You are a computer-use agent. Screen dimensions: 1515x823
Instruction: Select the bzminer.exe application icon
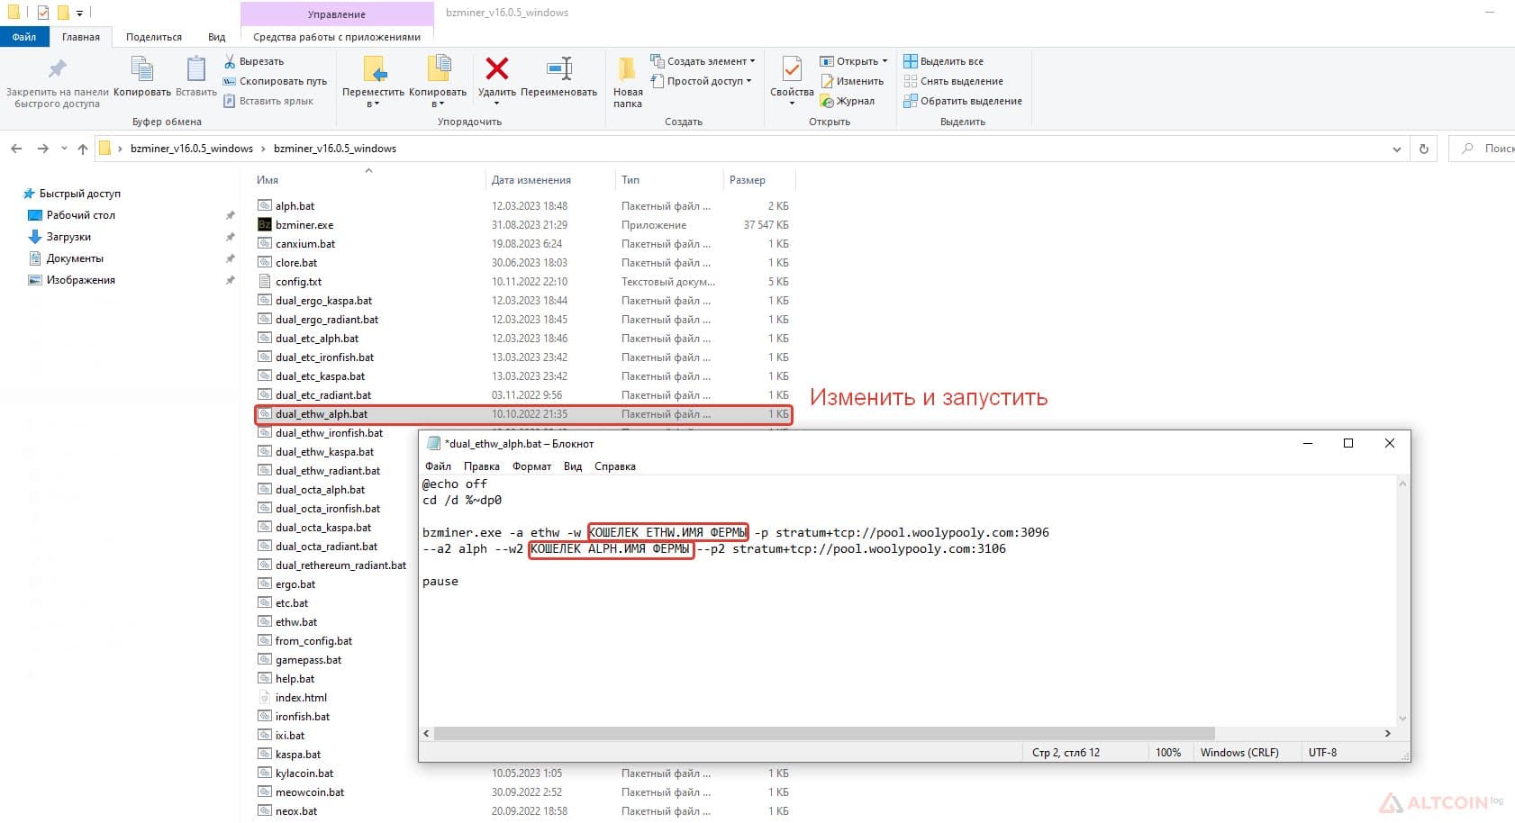click(x=265, y=225)
